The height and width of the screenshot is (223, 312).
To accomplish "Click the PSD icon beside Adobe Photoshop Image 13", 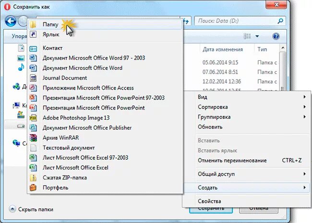I will click(33, 118).
